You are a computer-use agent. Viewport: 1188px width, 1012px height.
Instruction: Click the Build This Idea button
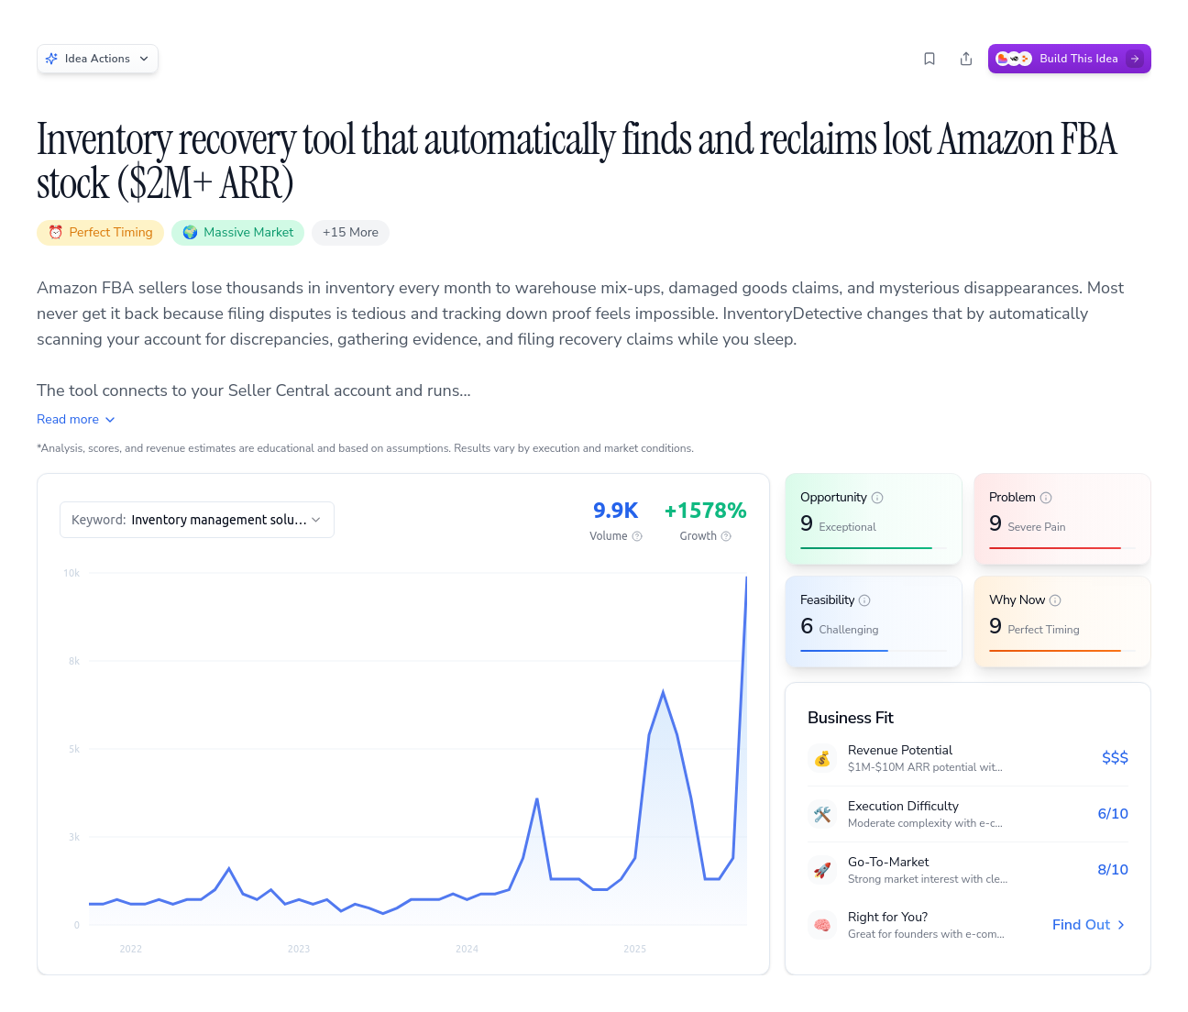coord(1069,58)
